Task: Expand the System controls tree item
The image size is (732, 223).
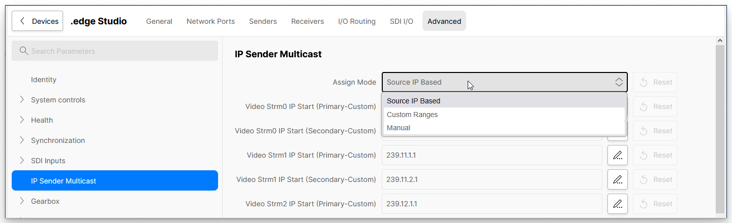Action: point(22,100)
